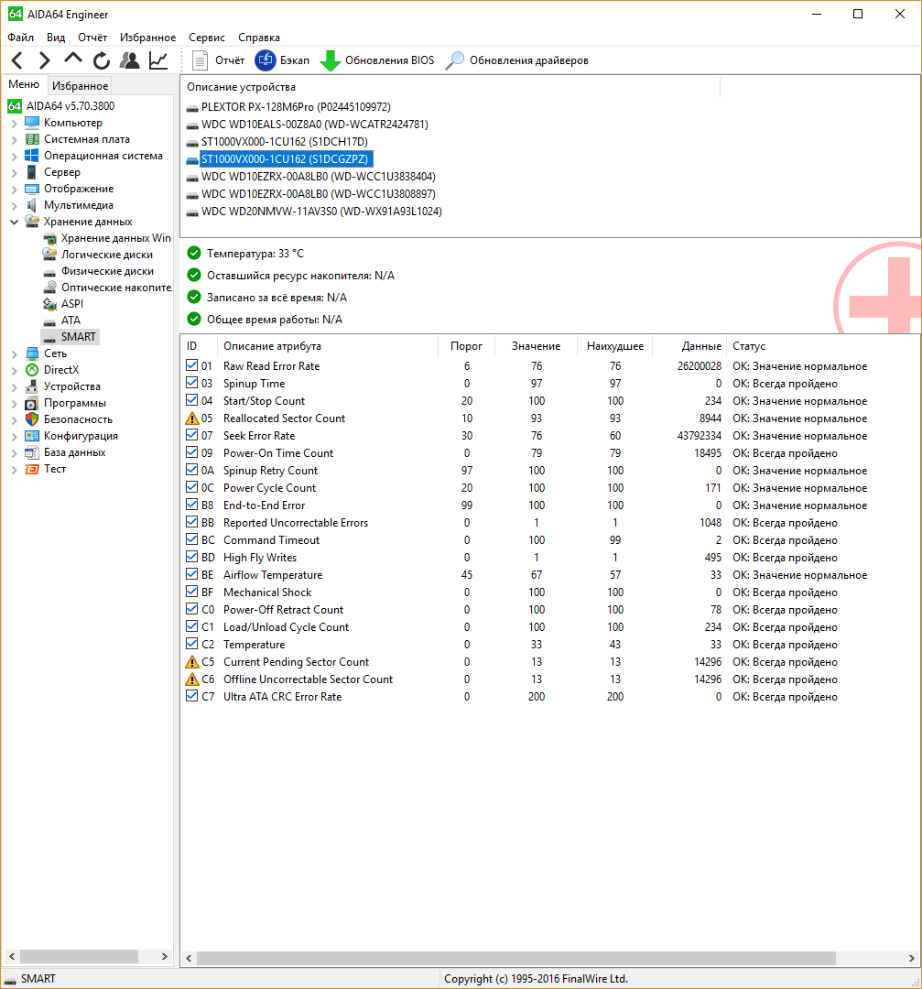Select the DirectX tree icon
The image size is (922, 989).
pos(31,370)
